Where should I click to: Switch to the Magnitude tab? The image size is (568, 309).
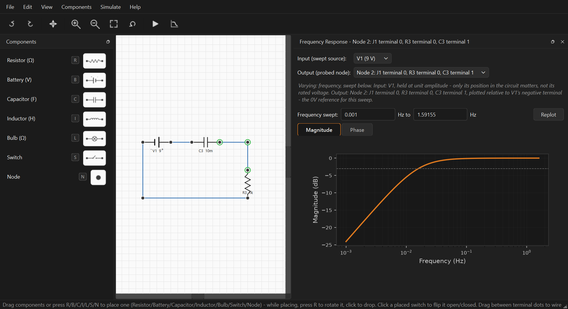[x=319, y=130]
